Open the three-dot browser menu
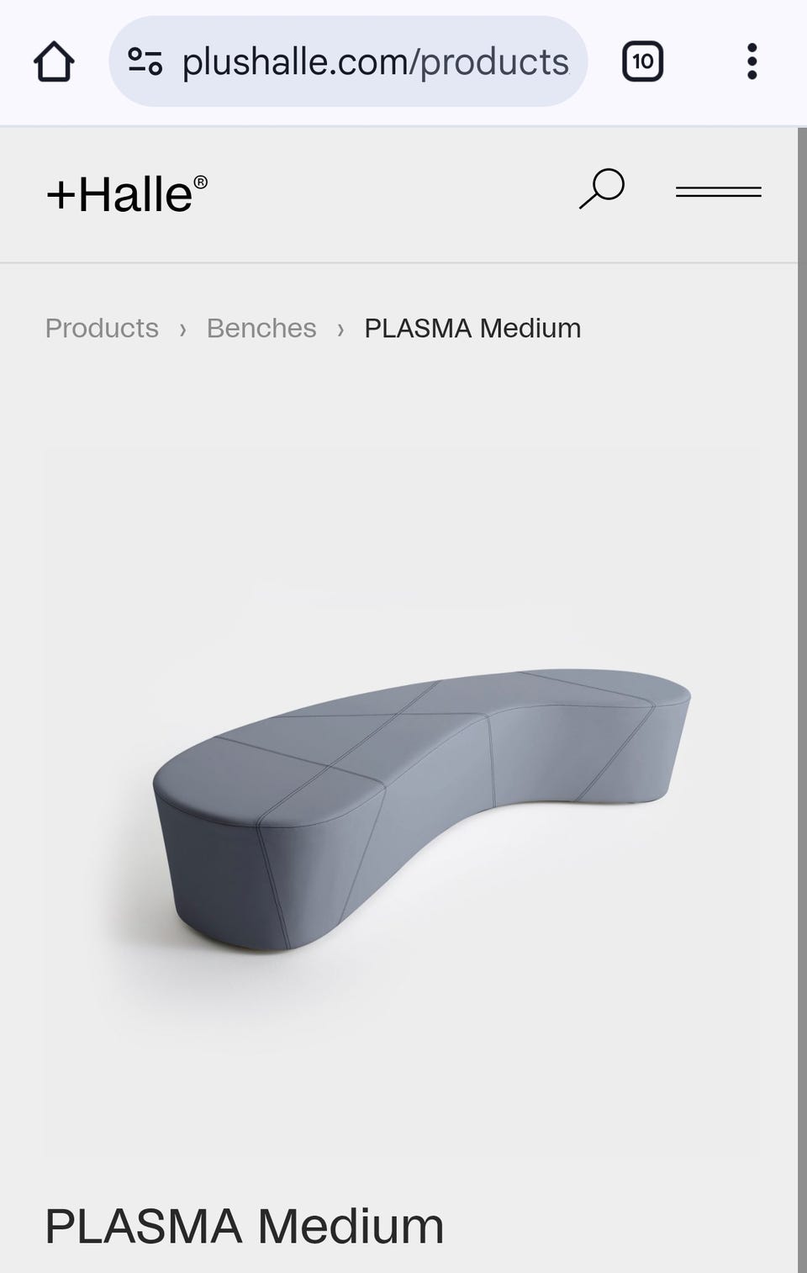The width and height of the screenshot is (807, 1273). [752, 61]
